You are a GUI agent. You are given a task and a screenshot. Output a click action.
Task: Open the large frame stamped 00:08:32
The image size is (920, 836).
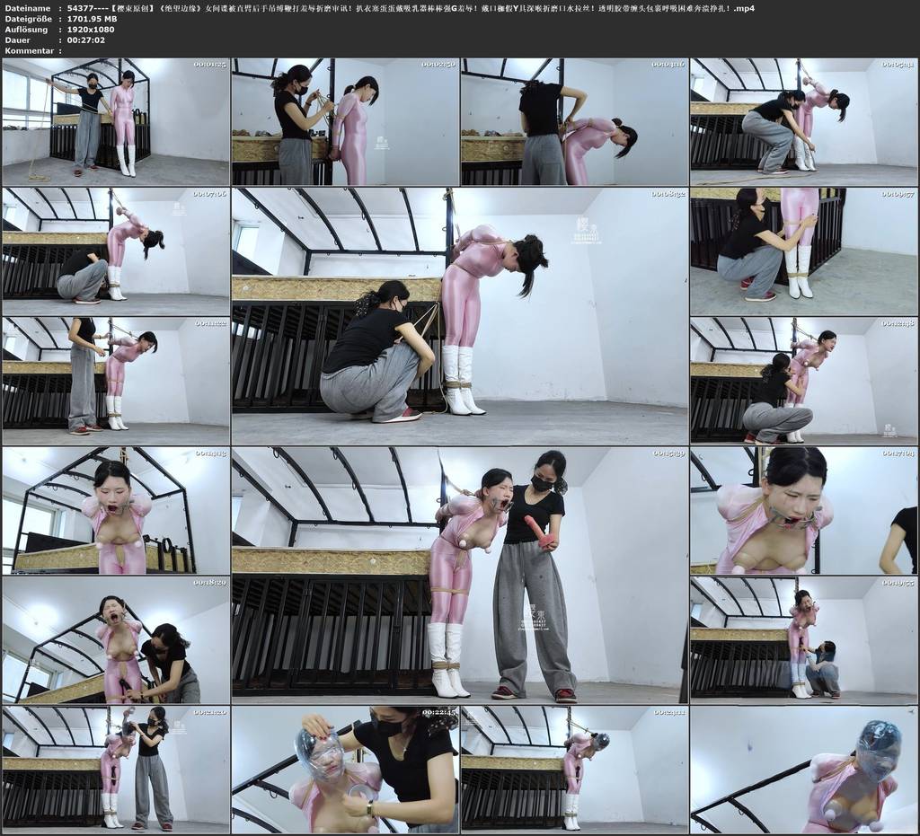tap(460, 316)
